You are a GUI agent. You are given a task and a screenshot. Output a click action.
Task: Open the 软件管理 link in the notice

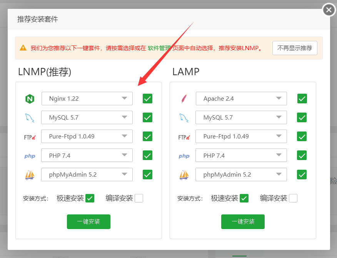(159, 48)
